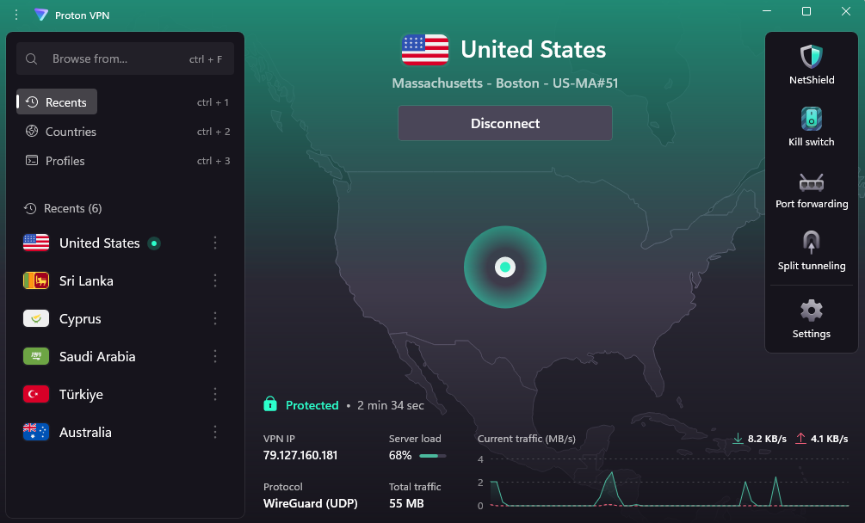The image size is (865, 523).
Task: Click the Saudi Arabia flag icon
Action: tap(36, 357)
